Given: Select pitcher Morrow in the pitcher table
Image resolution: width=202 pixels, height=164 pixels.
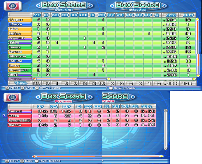Looking at the screenshot, I should [20, 125].
